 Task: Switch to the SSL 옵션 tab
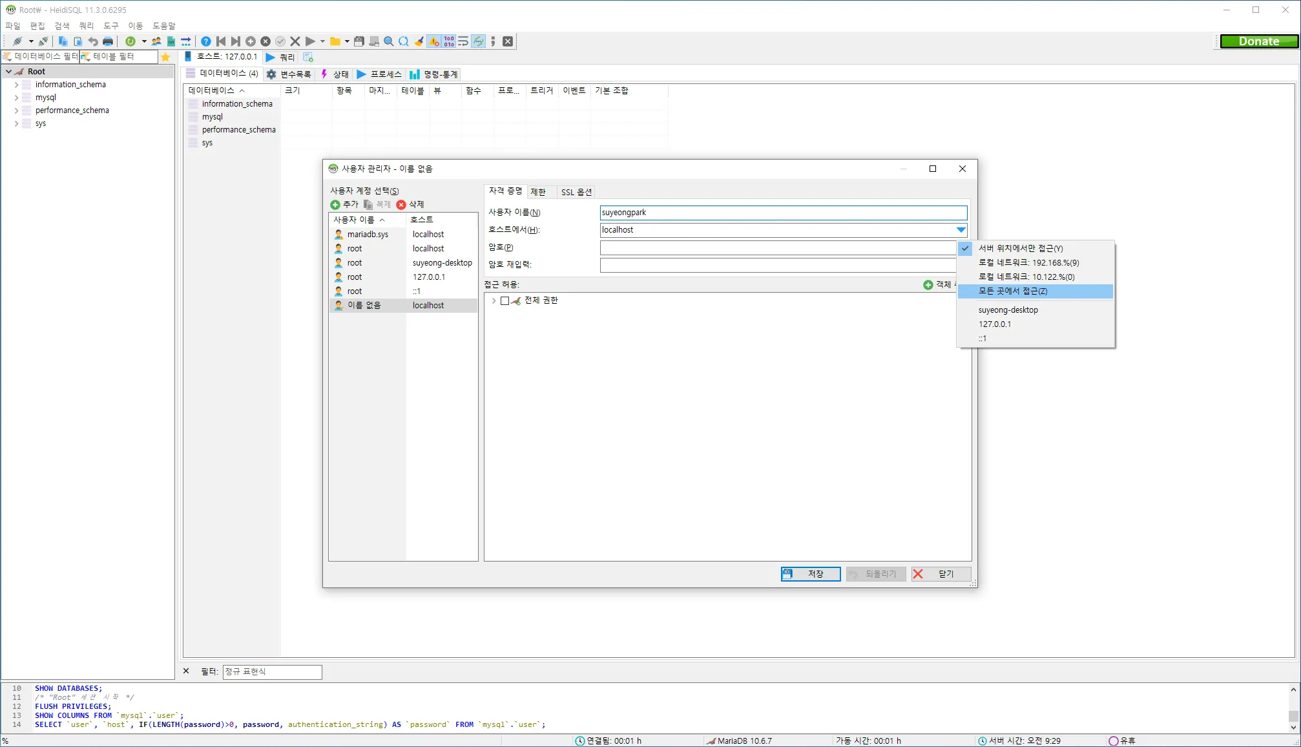pyautogui.click(x=576, y=193)
